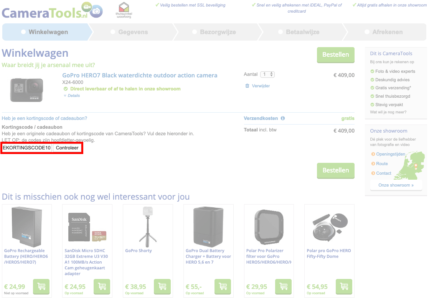Focus the kortingscode input field
Screen dimensions: 429x300
coord(27,148)
